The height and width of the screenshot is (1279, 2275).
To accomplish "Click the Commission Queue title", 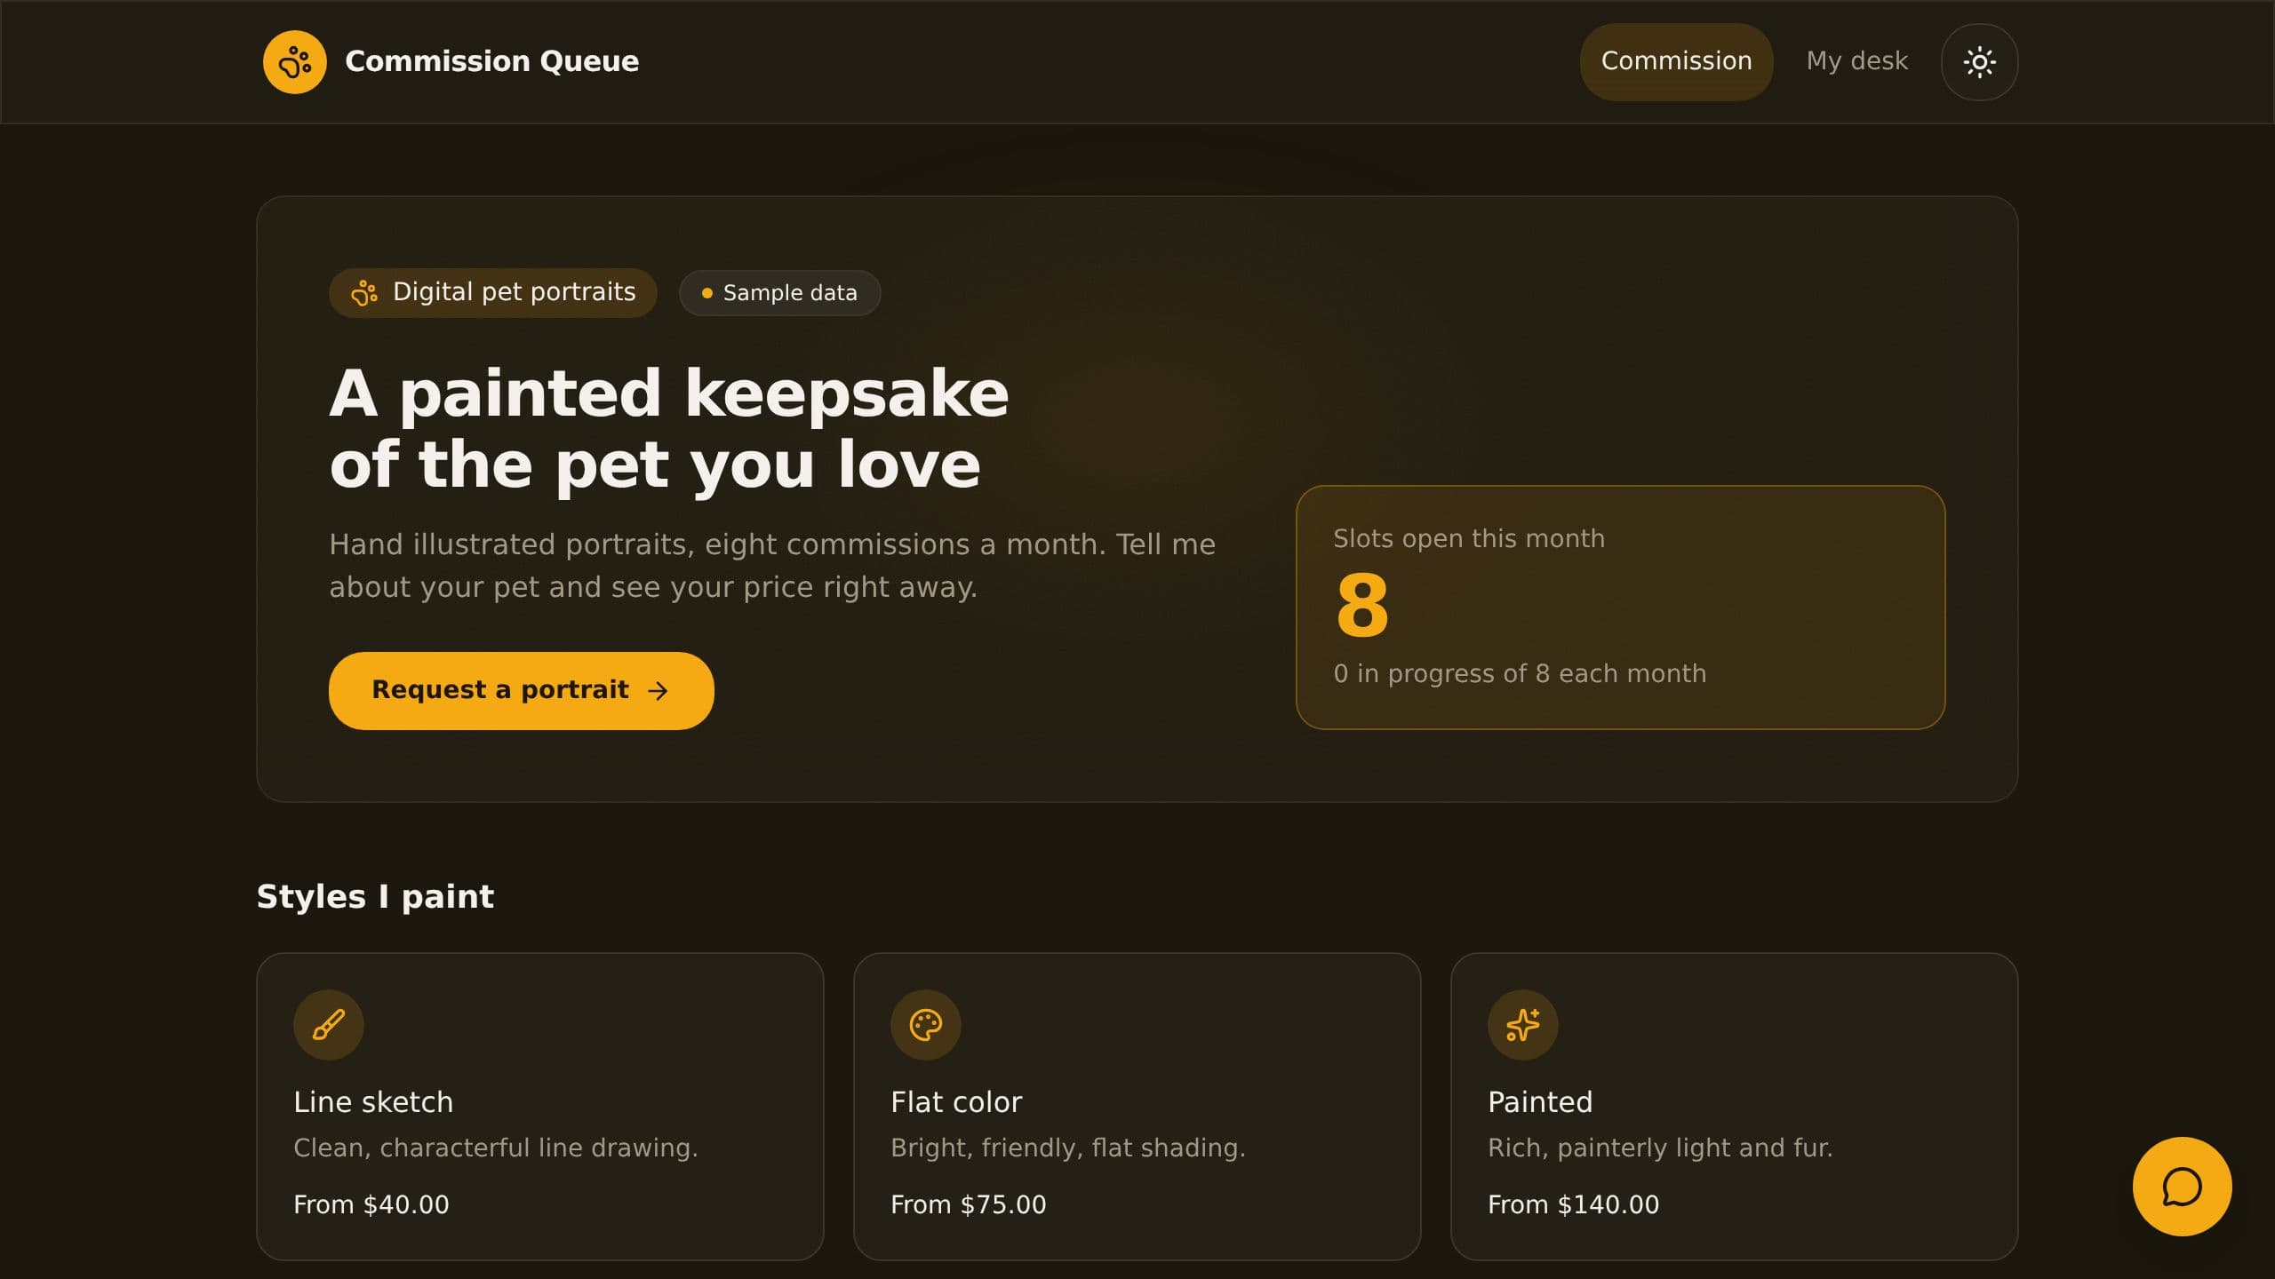I will point(491,61).
